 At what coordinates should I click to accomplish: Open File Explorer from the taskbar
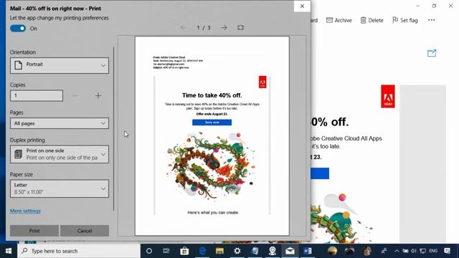[x=219, y=251]
